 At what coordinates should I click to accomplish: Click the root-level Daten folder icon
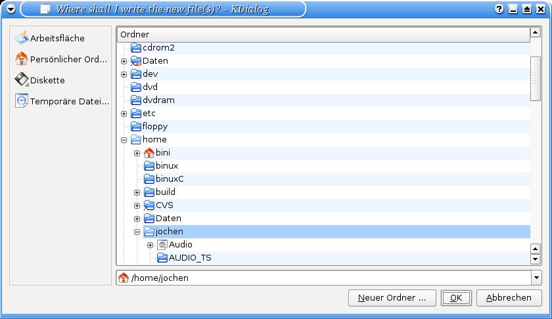(136, 61)
